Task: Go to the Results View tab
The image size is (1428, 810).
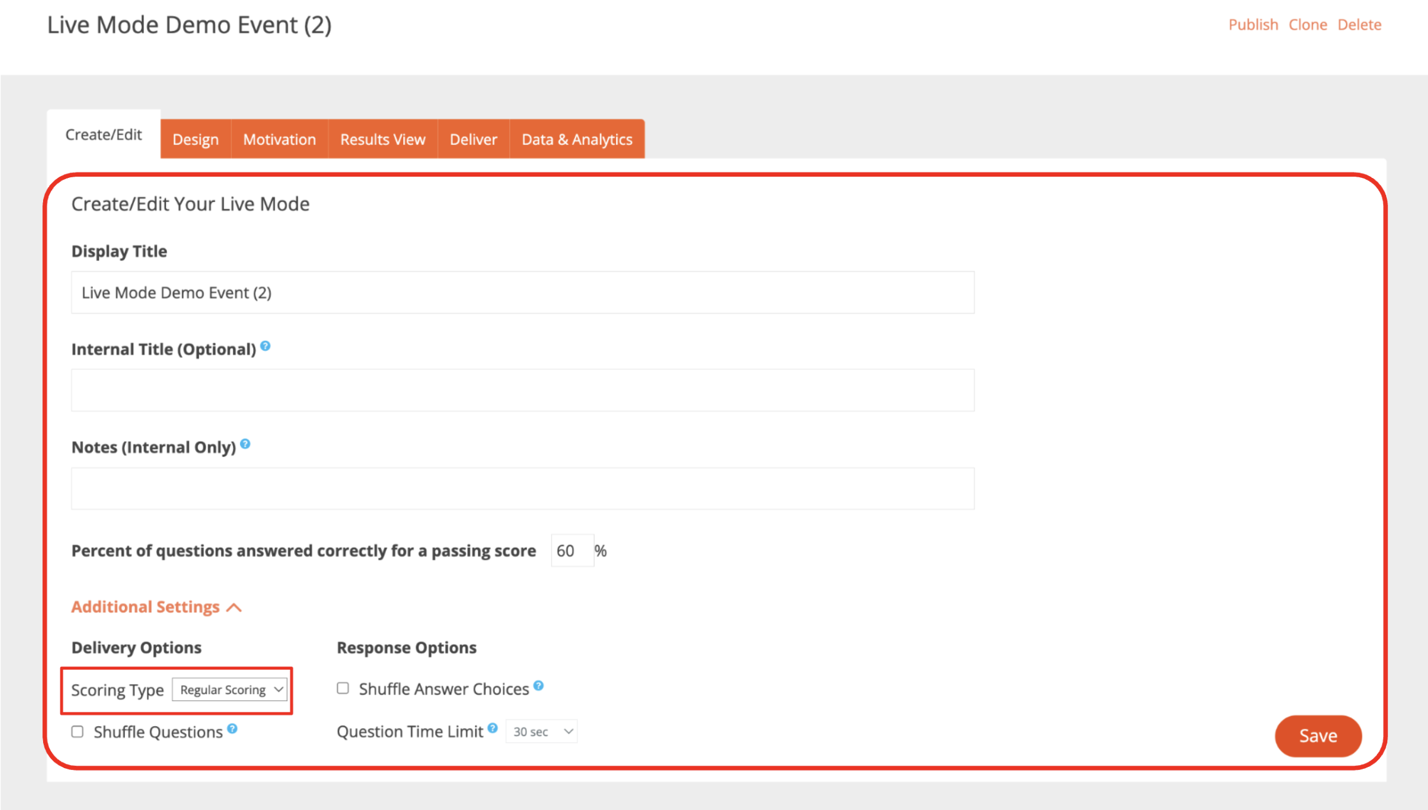Action: coord(383,139)
